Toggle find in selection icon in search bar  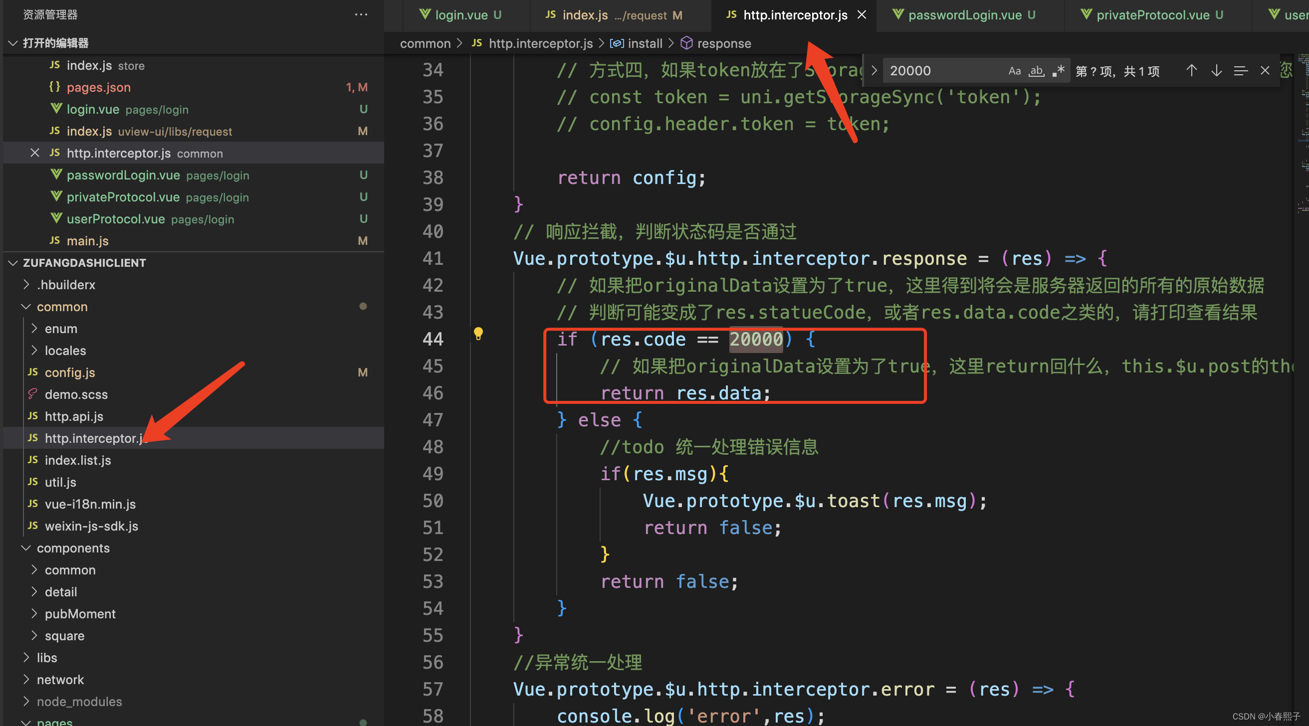(x=1240, y=71)
